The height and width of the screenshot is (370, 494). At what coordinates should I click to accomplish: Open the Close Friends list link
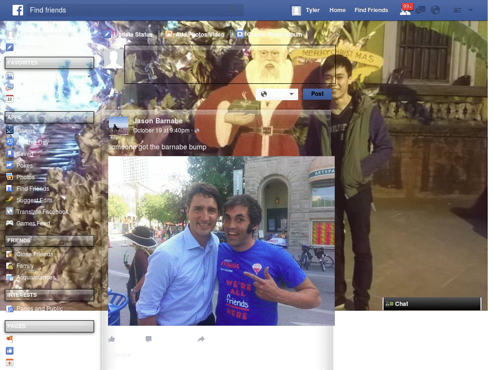coord(35,254)
